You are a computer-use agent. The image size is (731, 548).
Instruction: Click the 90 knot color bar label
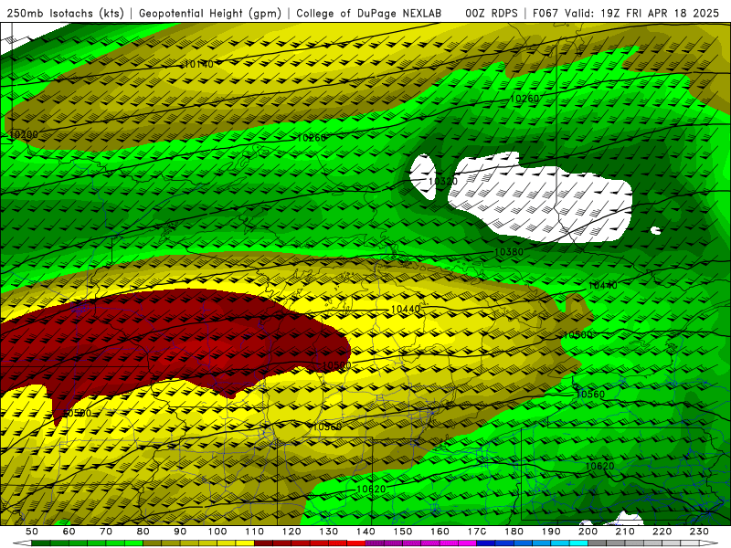[180, 532]
